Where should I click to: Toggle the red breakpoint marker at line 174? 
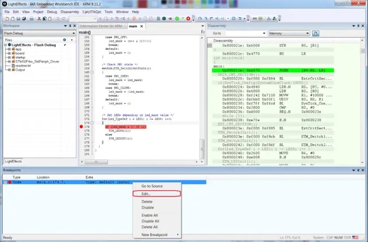pos(81,127)
